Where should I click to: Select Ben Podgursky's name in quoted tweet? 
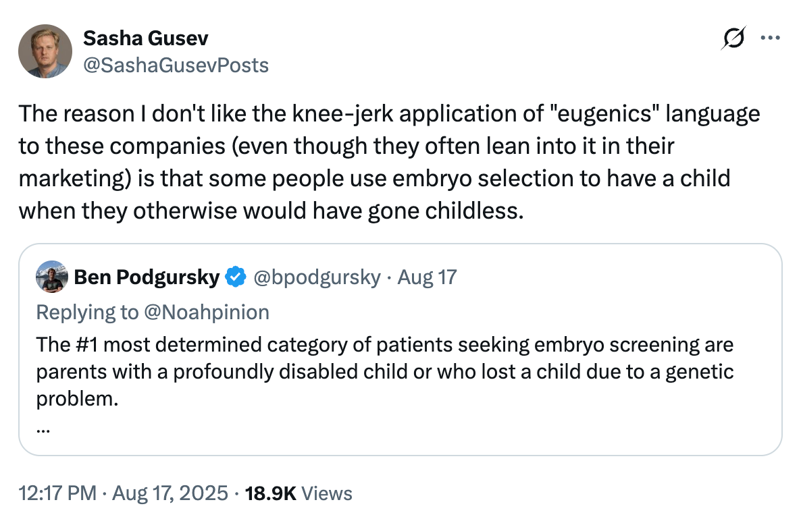pyautogui.click(x=147, y=277)
